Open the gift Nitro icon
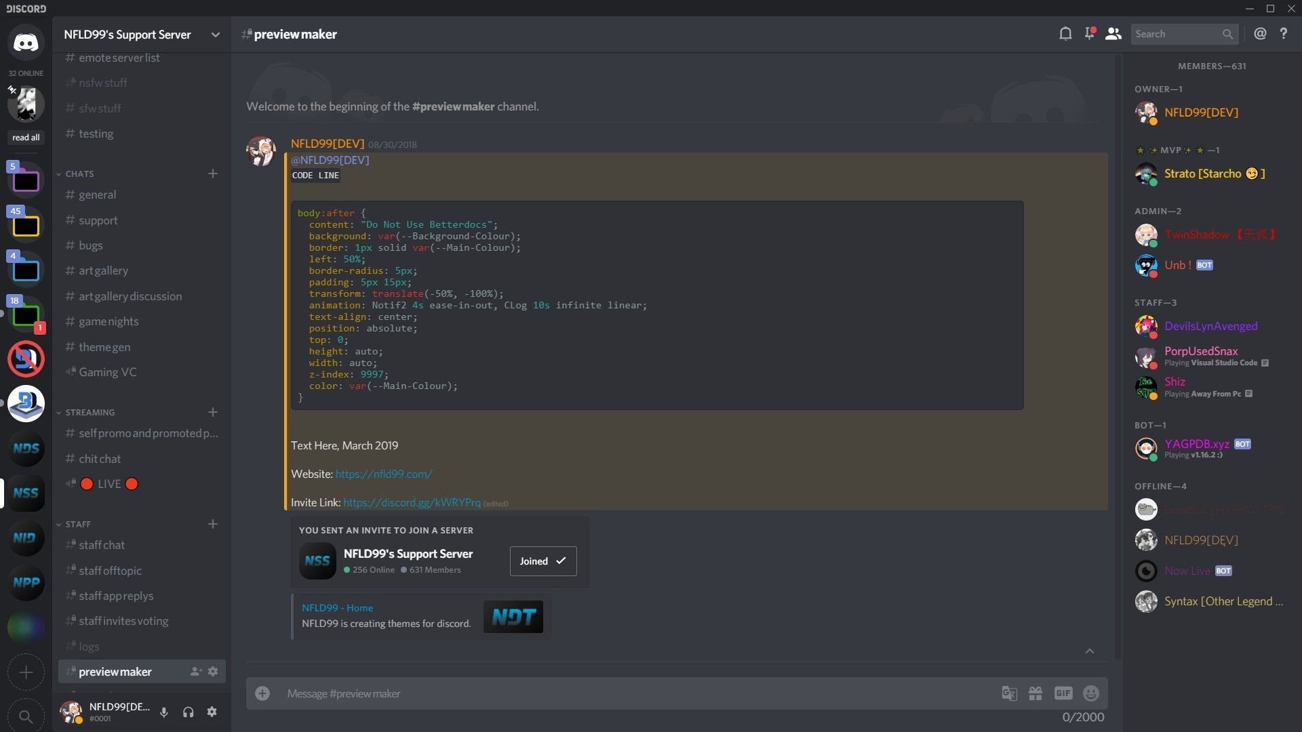1302x732 pixels. tap(1035, 693)
